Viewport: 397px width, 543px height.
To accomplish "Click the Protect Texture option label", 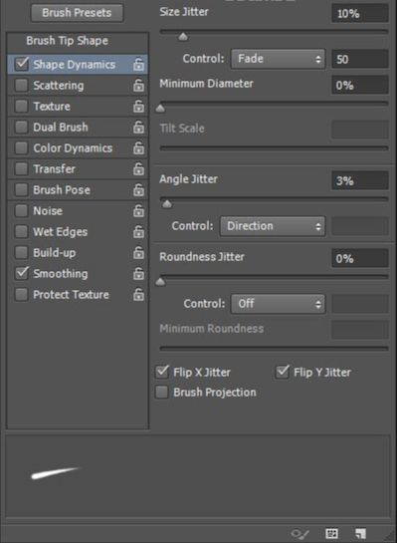I will (x=71, y=295).
